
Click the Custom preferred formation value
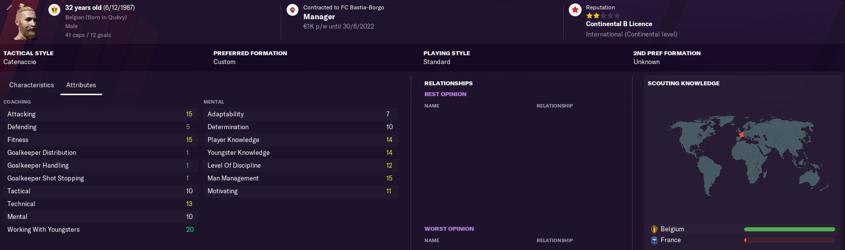click(x=224, y=62)
